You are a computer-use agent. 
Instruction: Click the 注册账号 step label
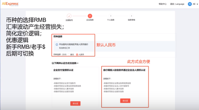pos(69,20)
